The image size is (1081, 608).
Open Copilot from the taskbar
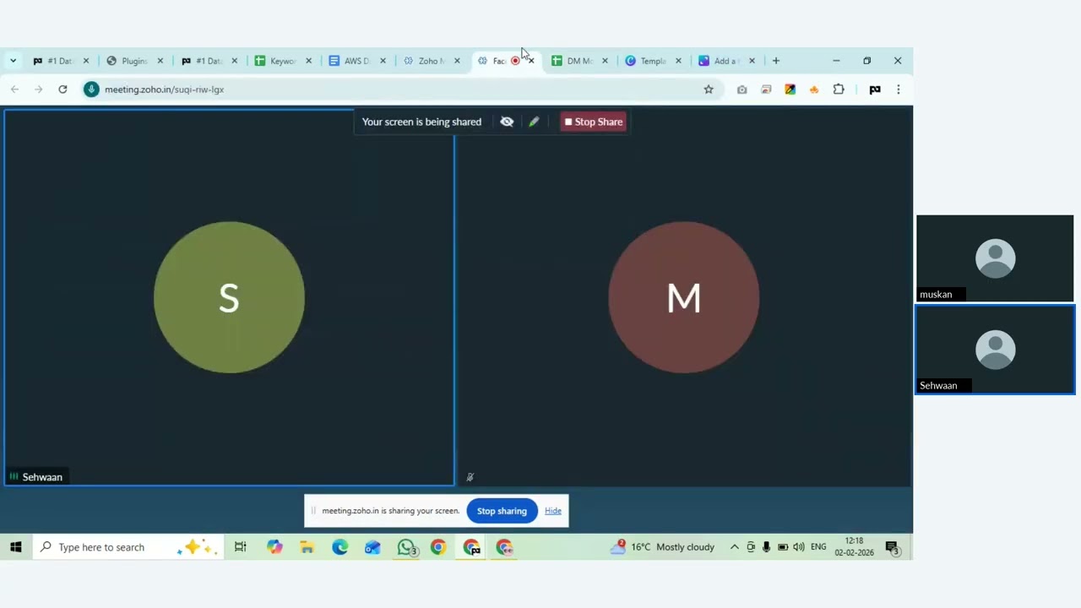tap(274, 547)
